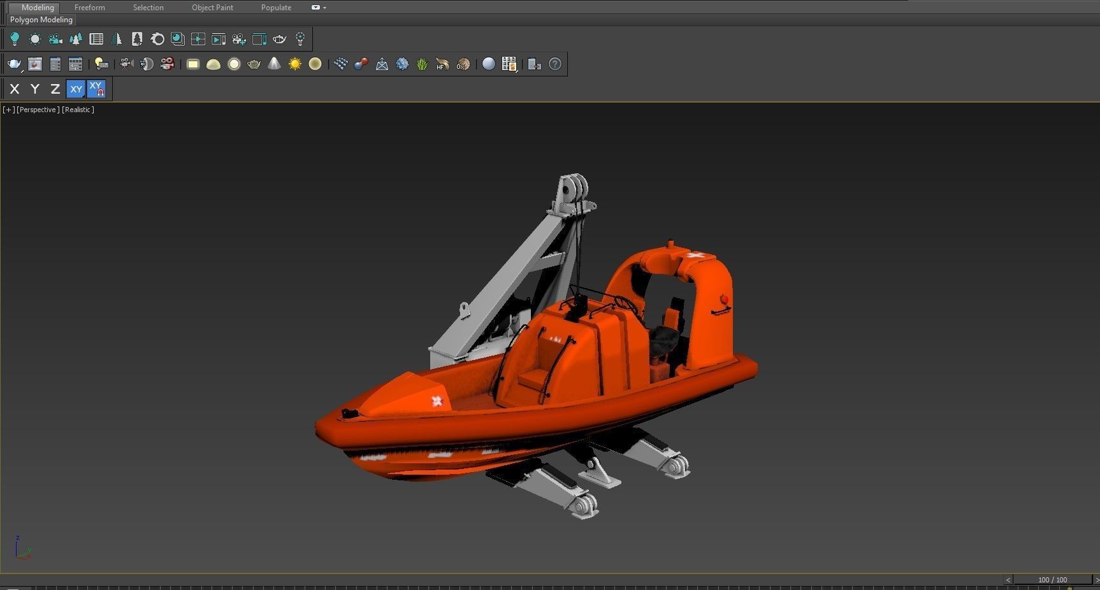Open the viewport [+] general menu
This screenshot has width=1100, height=590.
pos(9,110)
